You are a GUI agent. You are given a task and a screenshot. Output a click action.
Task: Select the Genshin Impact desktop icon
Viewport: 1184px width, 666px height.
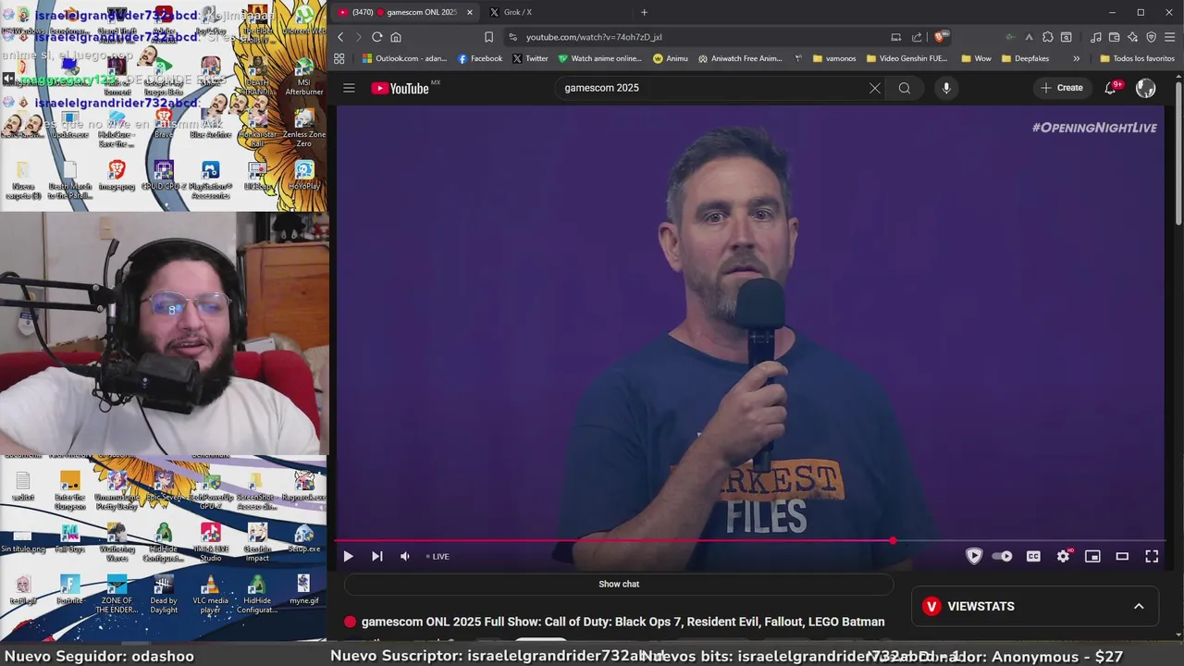click(x=257, y=542)
